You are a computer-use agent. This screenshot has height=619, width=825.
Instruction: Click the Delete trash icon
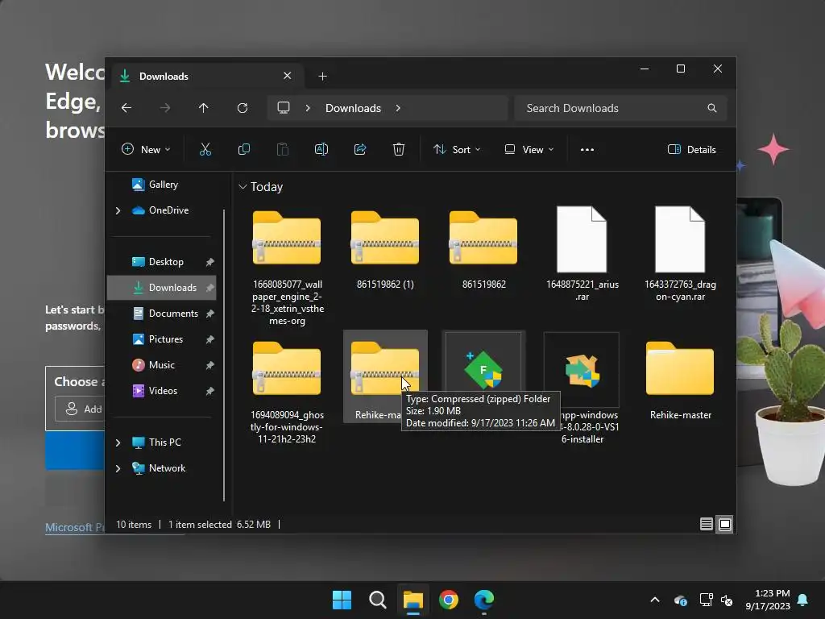click(399, 149)
